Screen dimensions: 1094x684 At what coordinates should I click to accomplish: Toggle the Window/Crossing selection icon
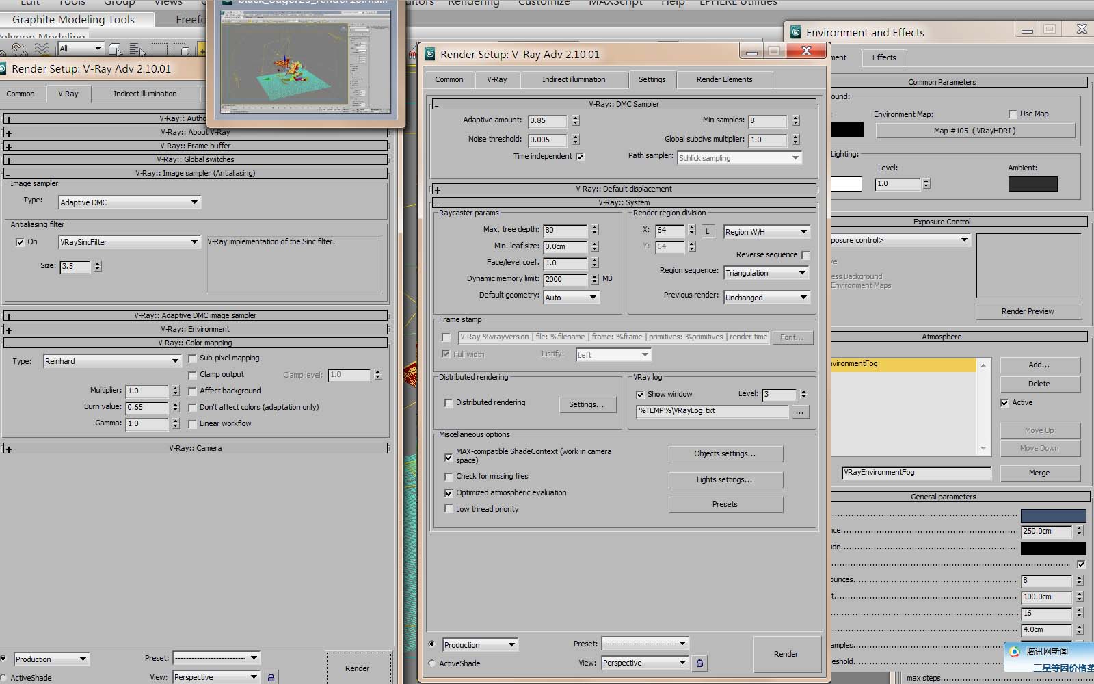pyautogui.click(x=181, y=49)
